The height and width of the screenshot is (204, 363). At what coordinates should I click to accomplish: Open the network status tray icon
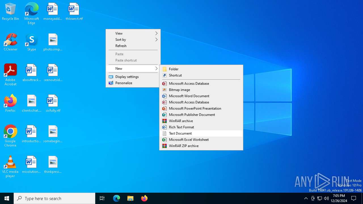click(x=320, y=198)
